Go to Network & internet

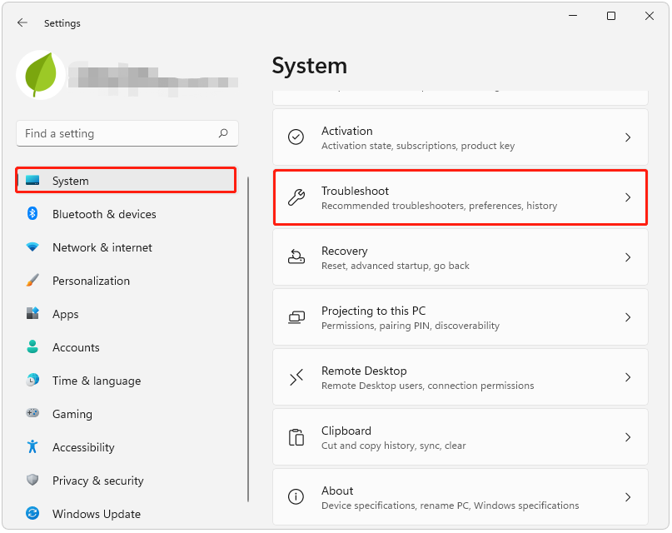tap(102, 247)
